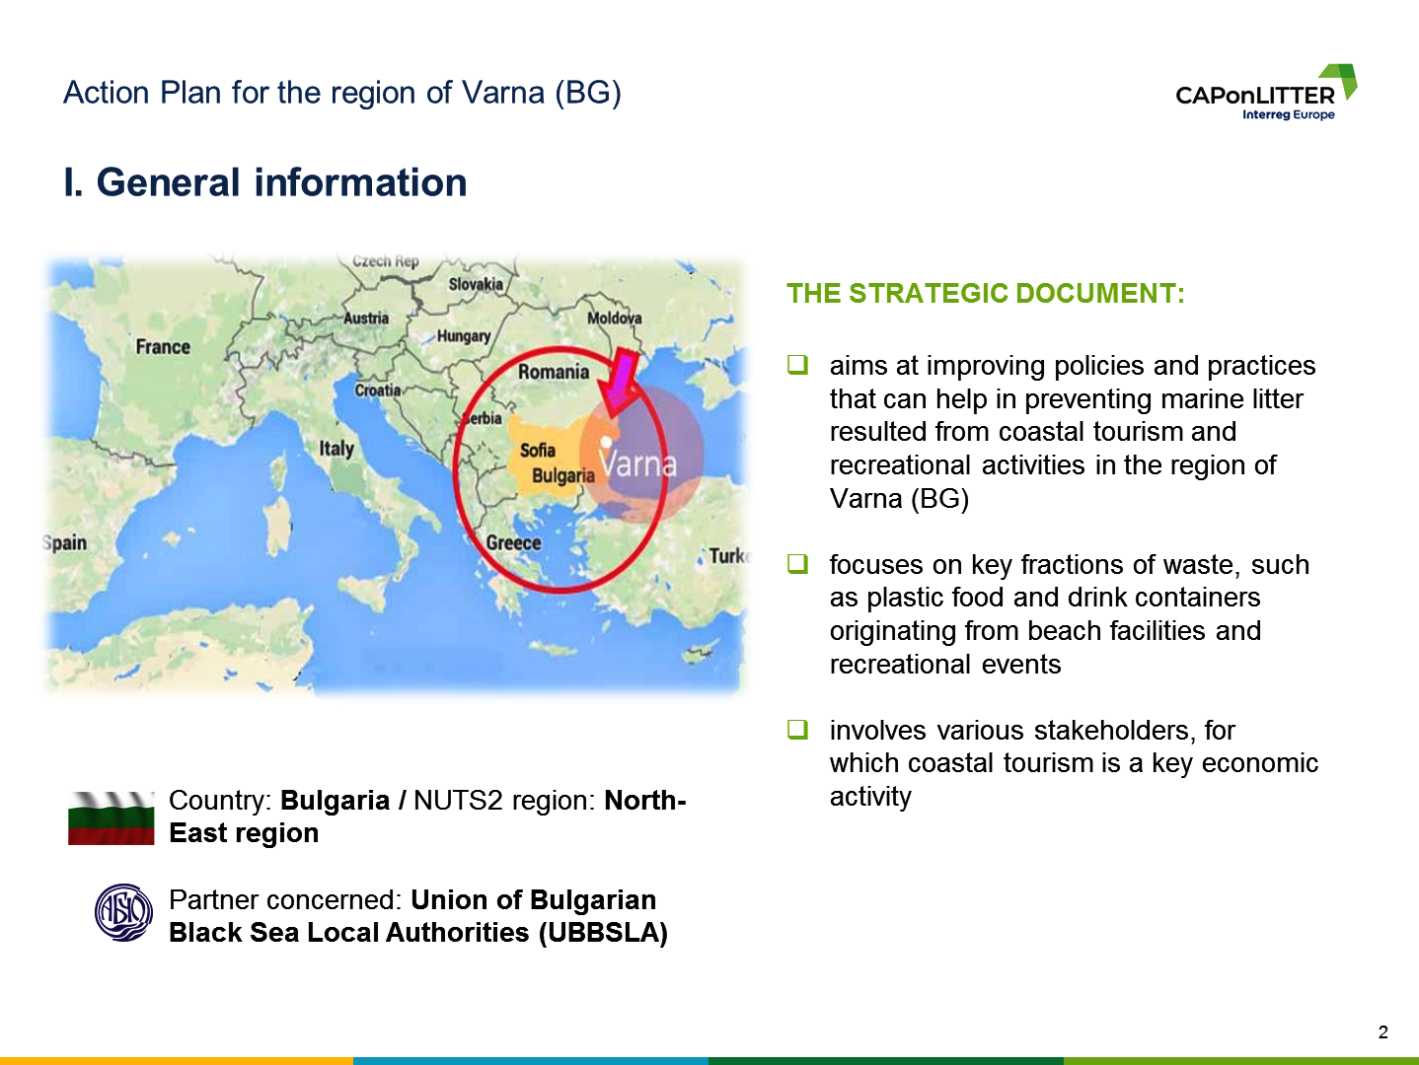Viewport: 1419px width, 1065px height.
Task: Click slide page number 2
Action: tap(1383, 1032)
